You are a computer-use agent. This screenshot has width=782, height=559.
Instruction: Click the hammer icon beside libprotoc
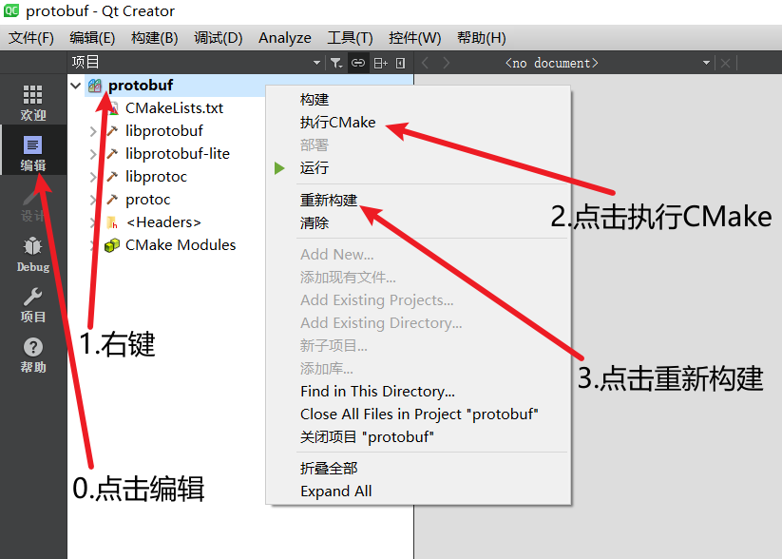tap(112, 177)
